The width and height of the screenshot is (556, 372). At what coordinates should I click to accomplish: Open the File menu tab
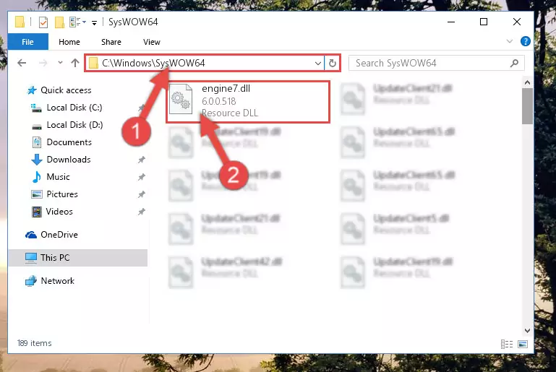[27, 42]
